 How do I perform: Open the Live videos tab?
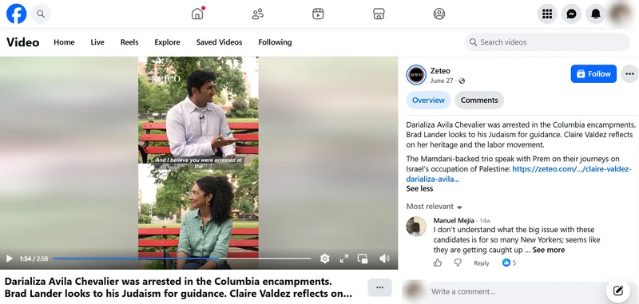tap(97, 42)
